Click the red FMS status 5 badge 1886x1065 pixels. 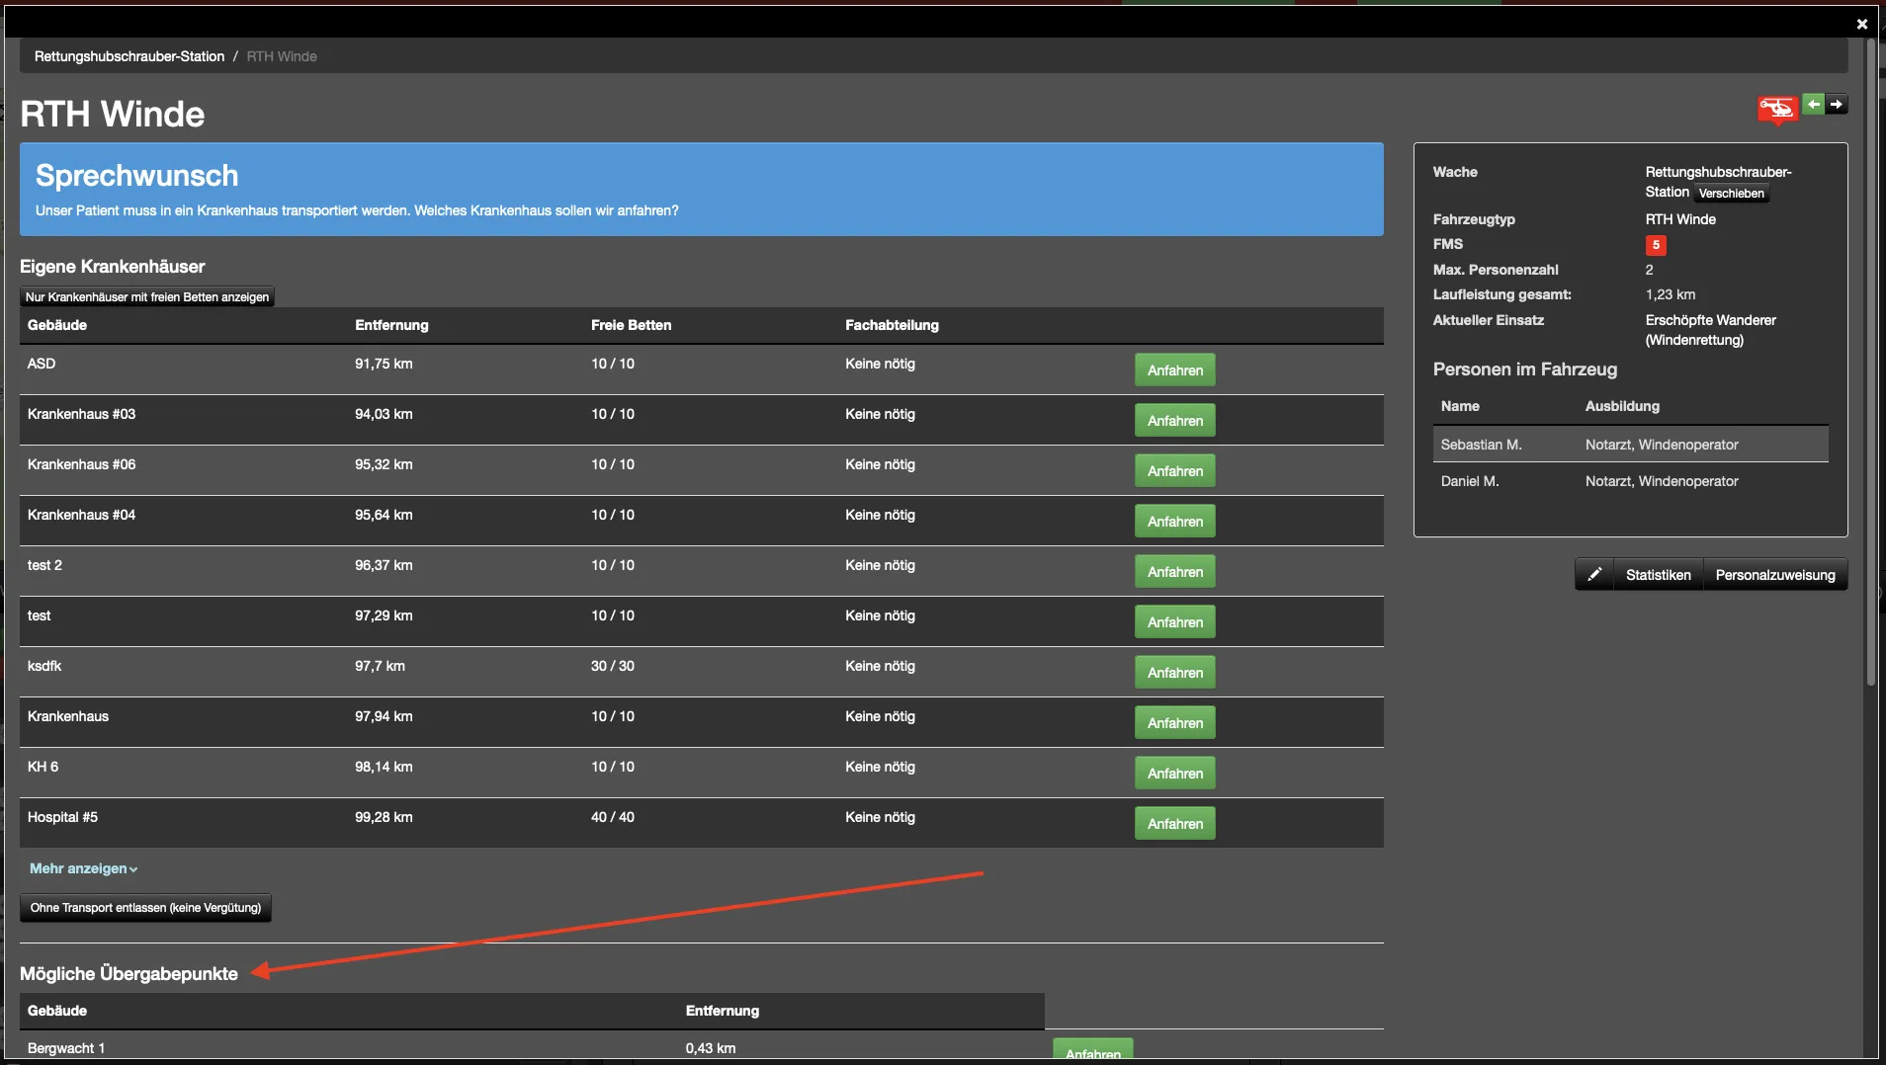pyautogui.click(x=1656, y=245)
